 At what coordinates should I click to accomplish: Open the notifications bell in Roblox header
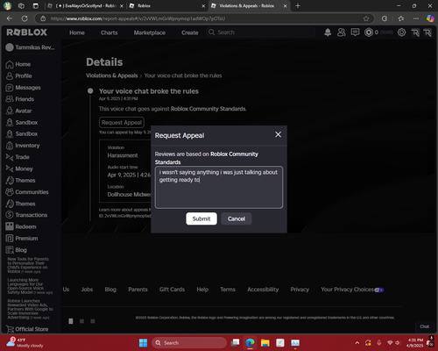tap(328, 32)
